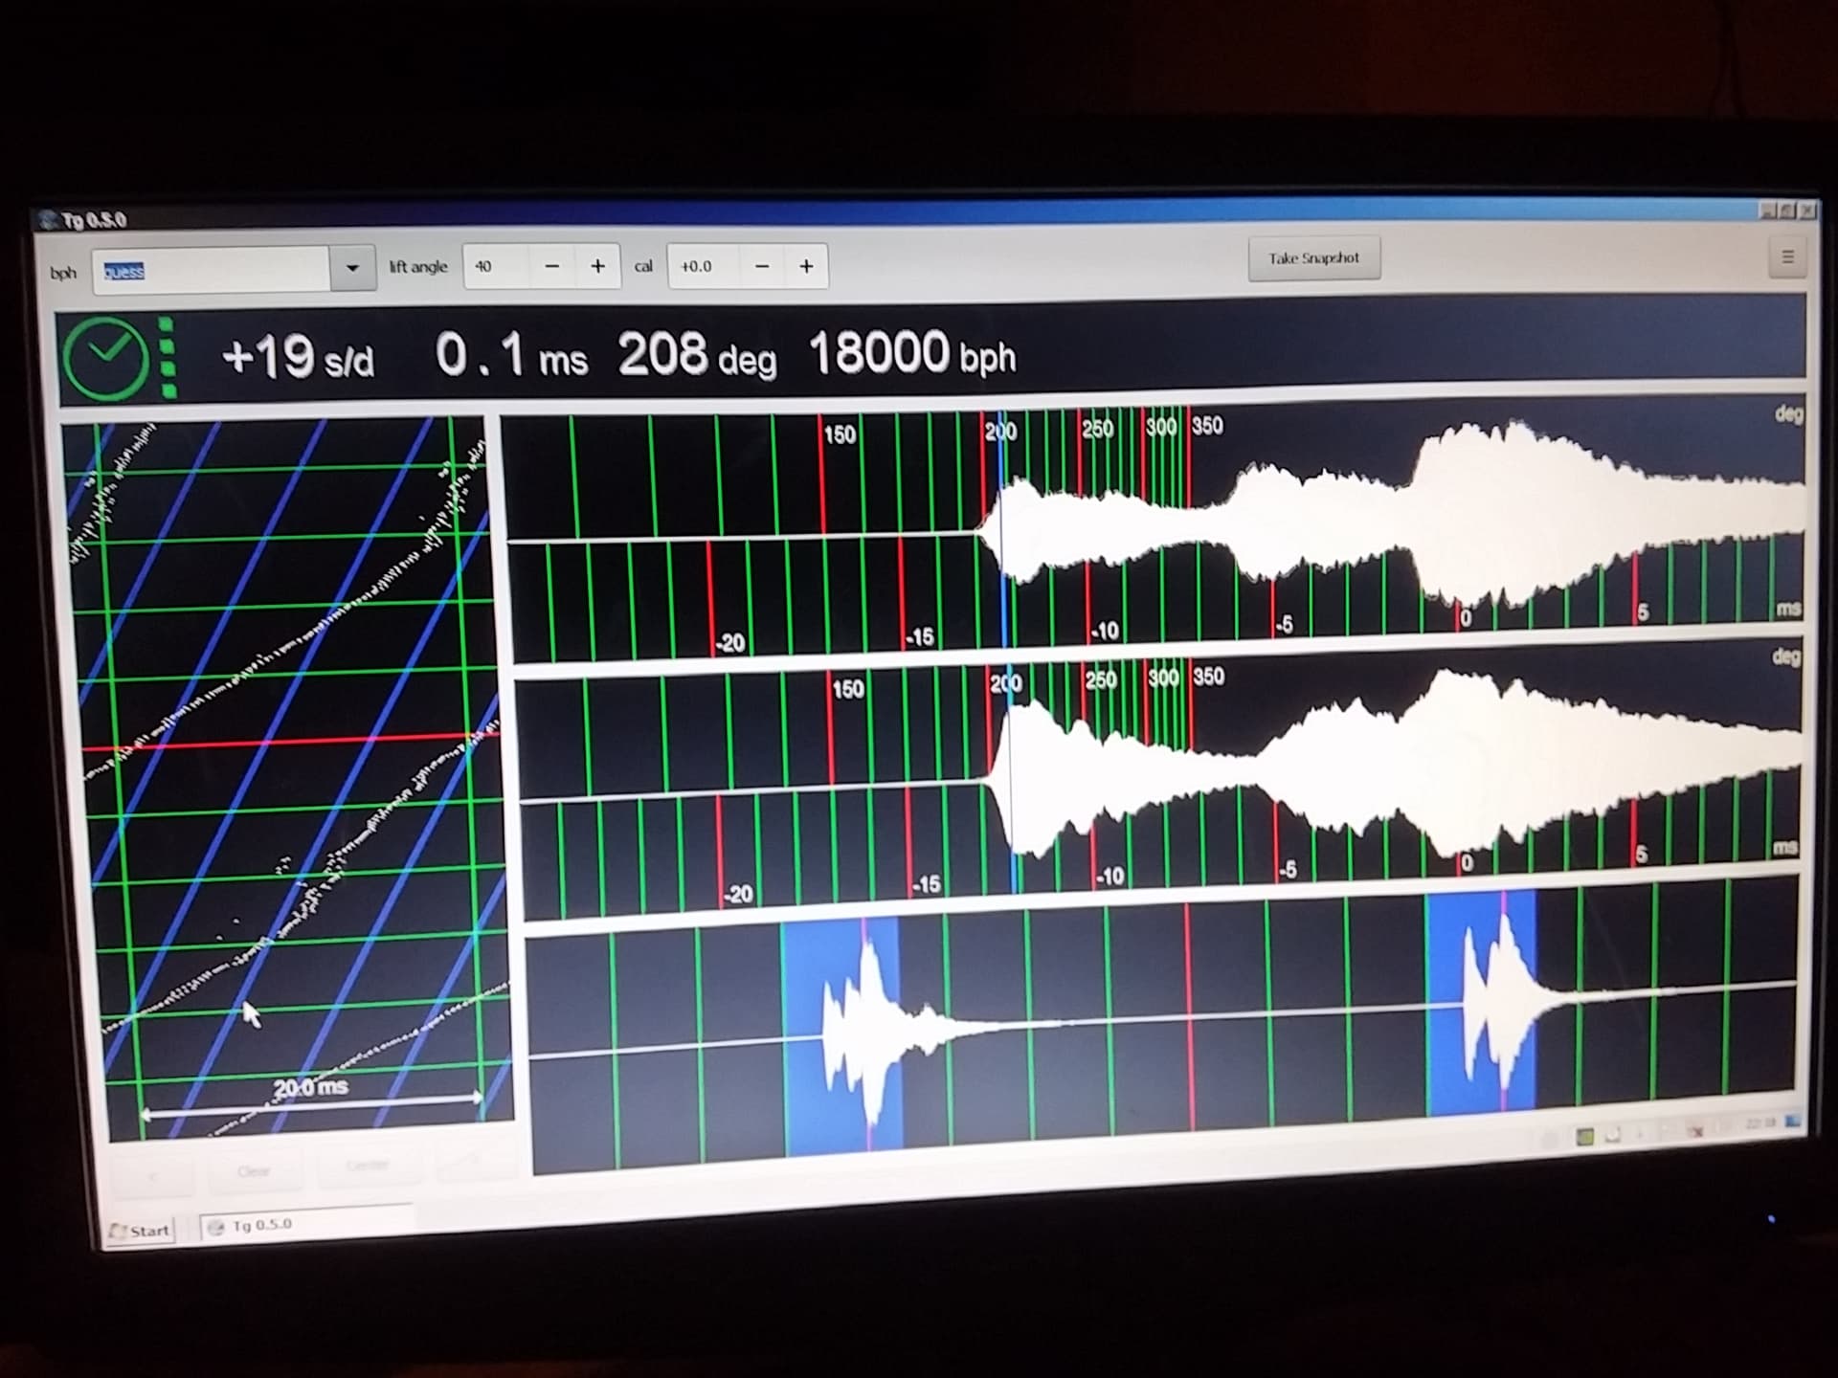Click the lift angle value field showing 40
Viewport: 1838px width, 1378px height.
(x=497, y=266)
